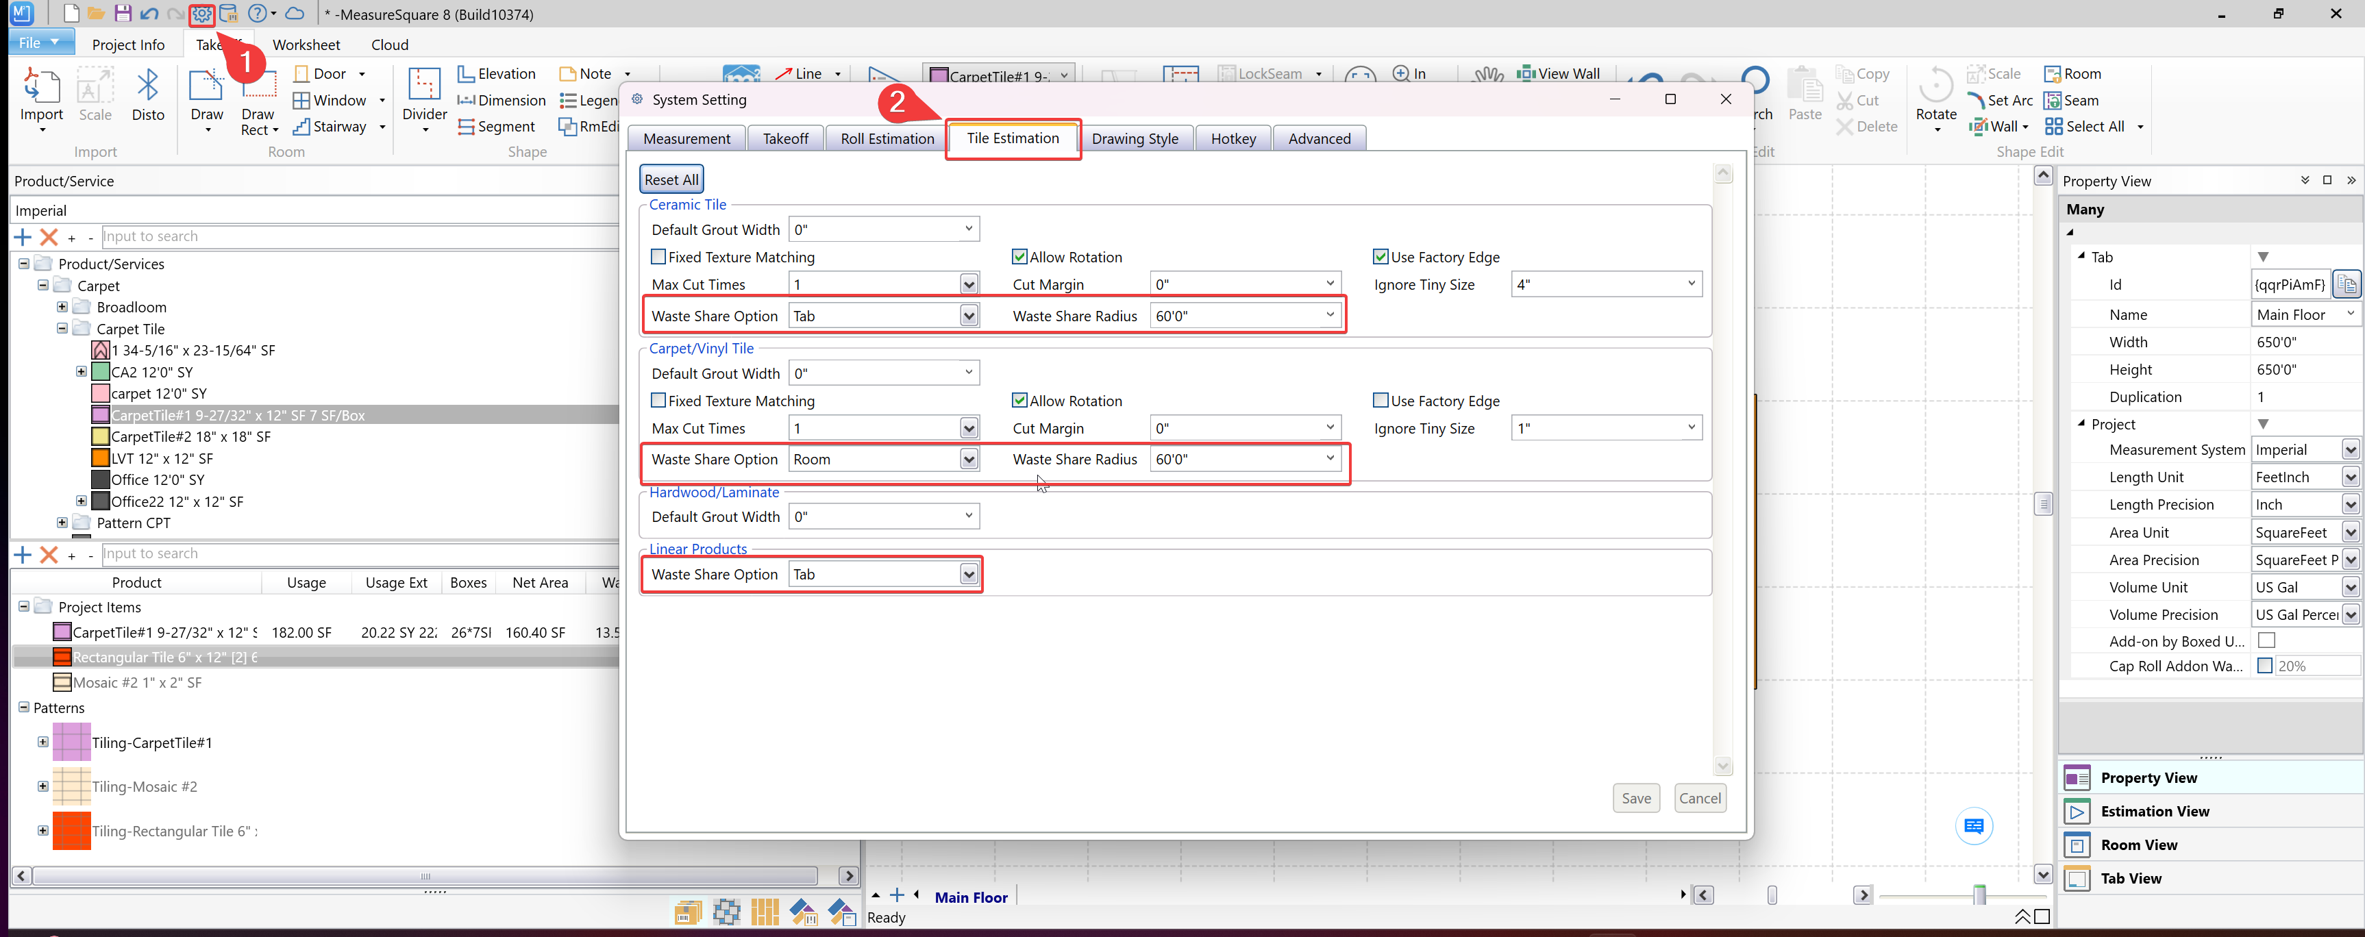This screenshot has height=937, width=2365.
Task: Open Carpet/Vinyl Waste Share Option dropdown
Action: (x=969, y=459)
